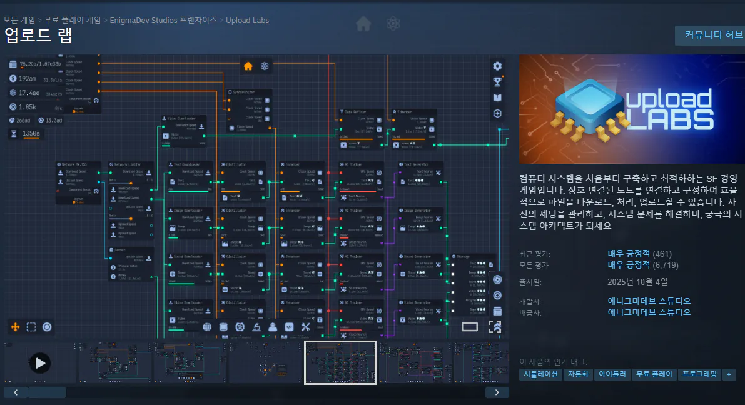Collapse back with the left carousel arrow
This screenshot has width=745, height=405.
coord(15,391)
